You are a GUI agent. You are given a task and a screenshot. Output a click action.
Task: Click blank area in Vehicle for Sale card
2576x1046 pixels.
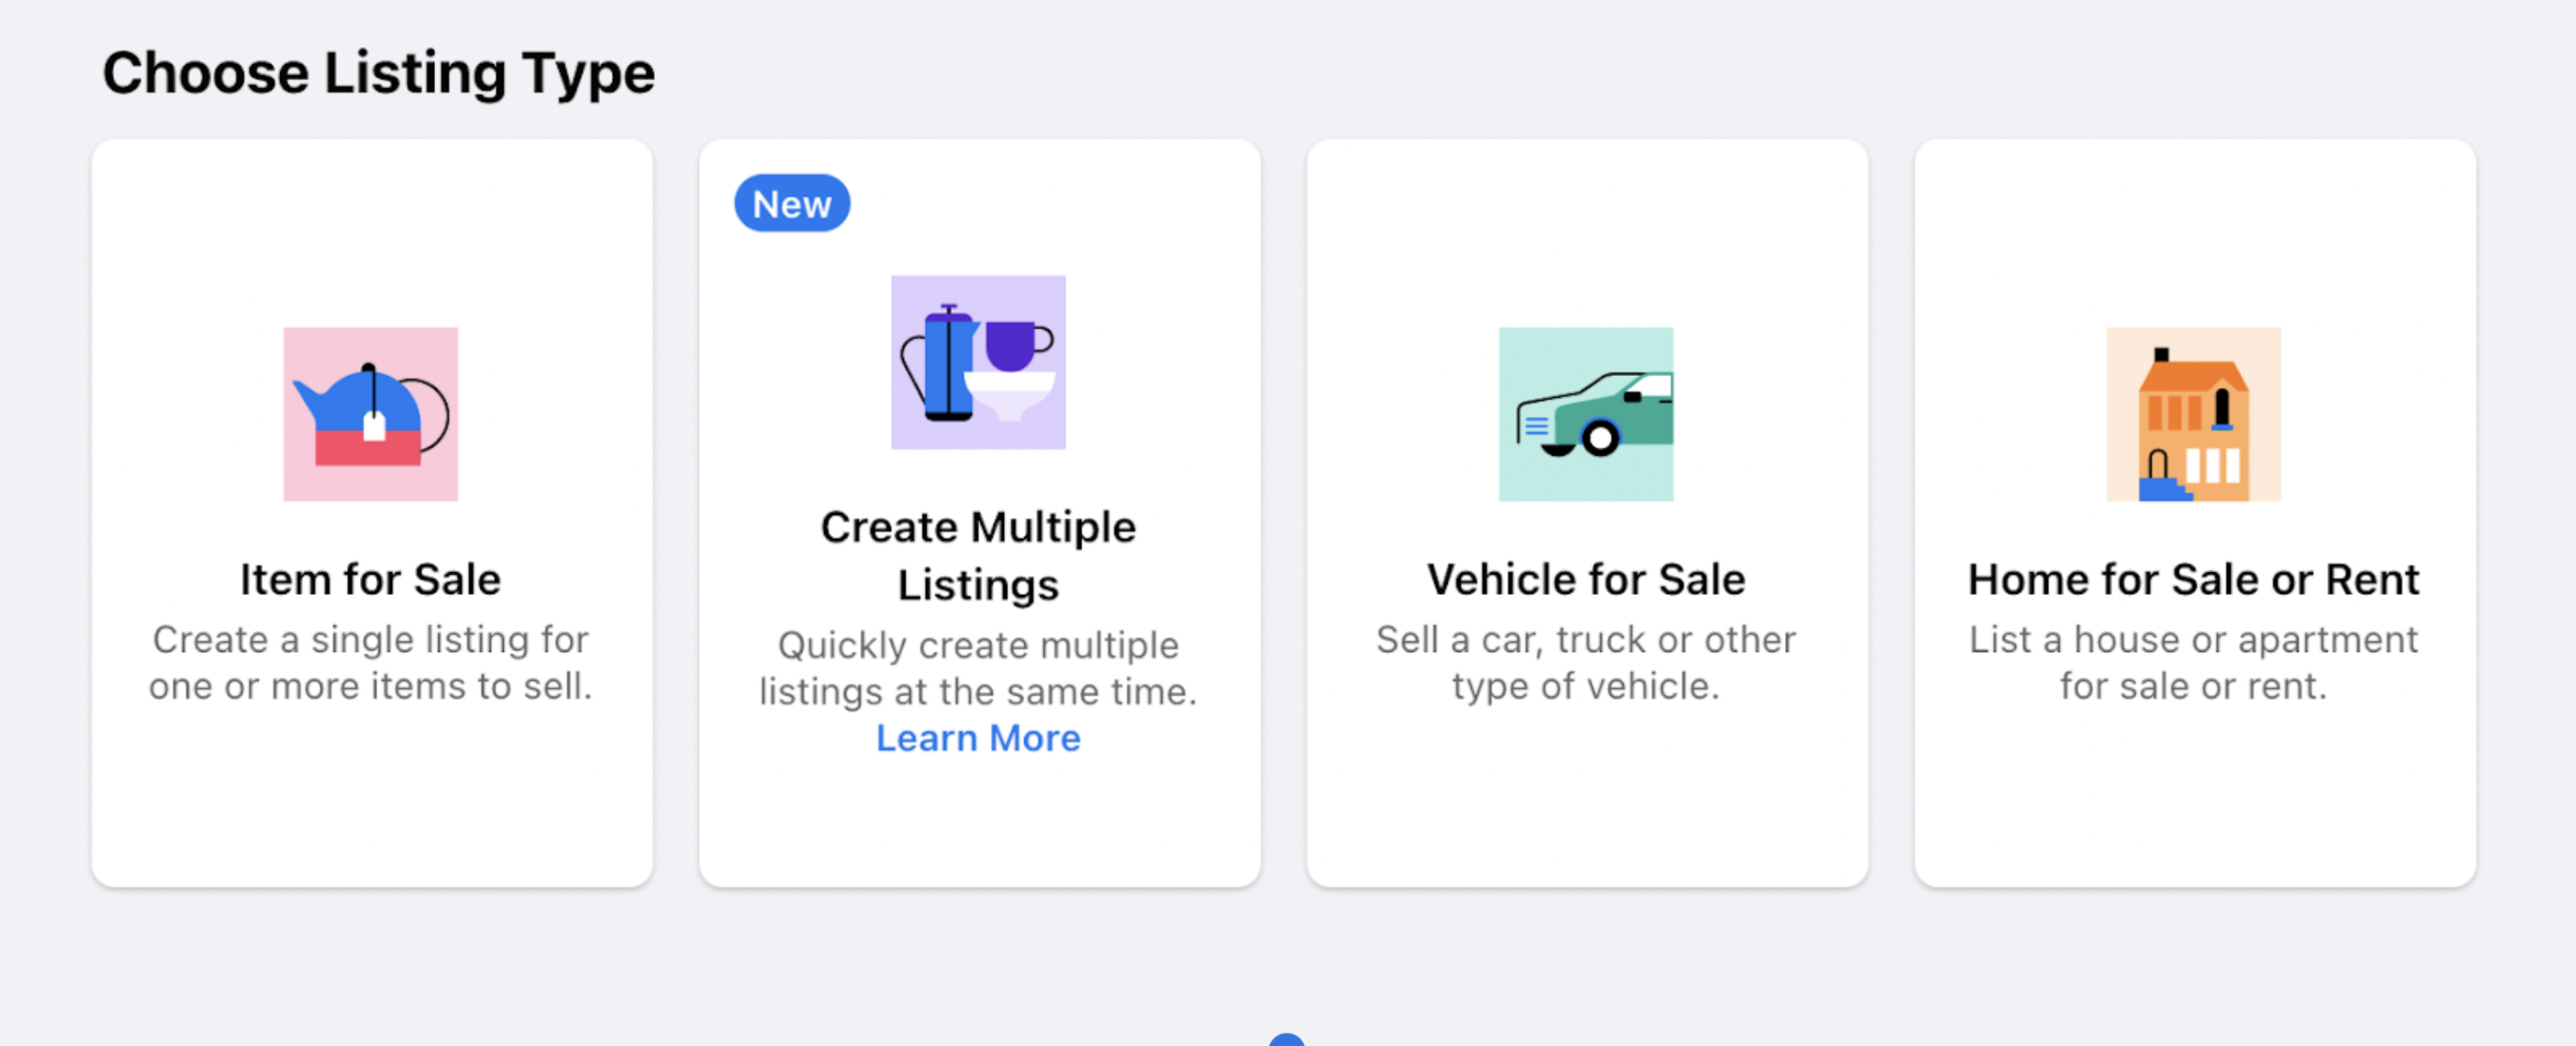point(1586,799)
